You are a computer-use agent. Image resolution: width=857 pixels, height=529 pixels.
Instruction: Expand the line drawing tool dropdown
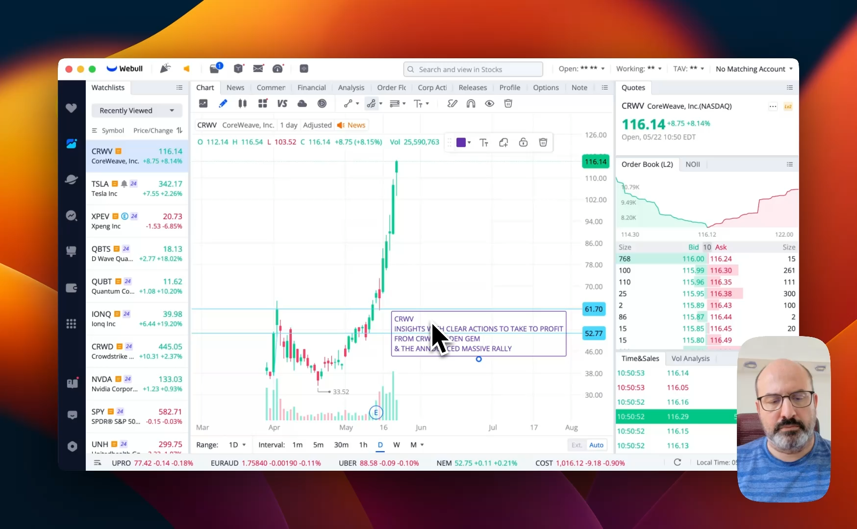(357, 103)
